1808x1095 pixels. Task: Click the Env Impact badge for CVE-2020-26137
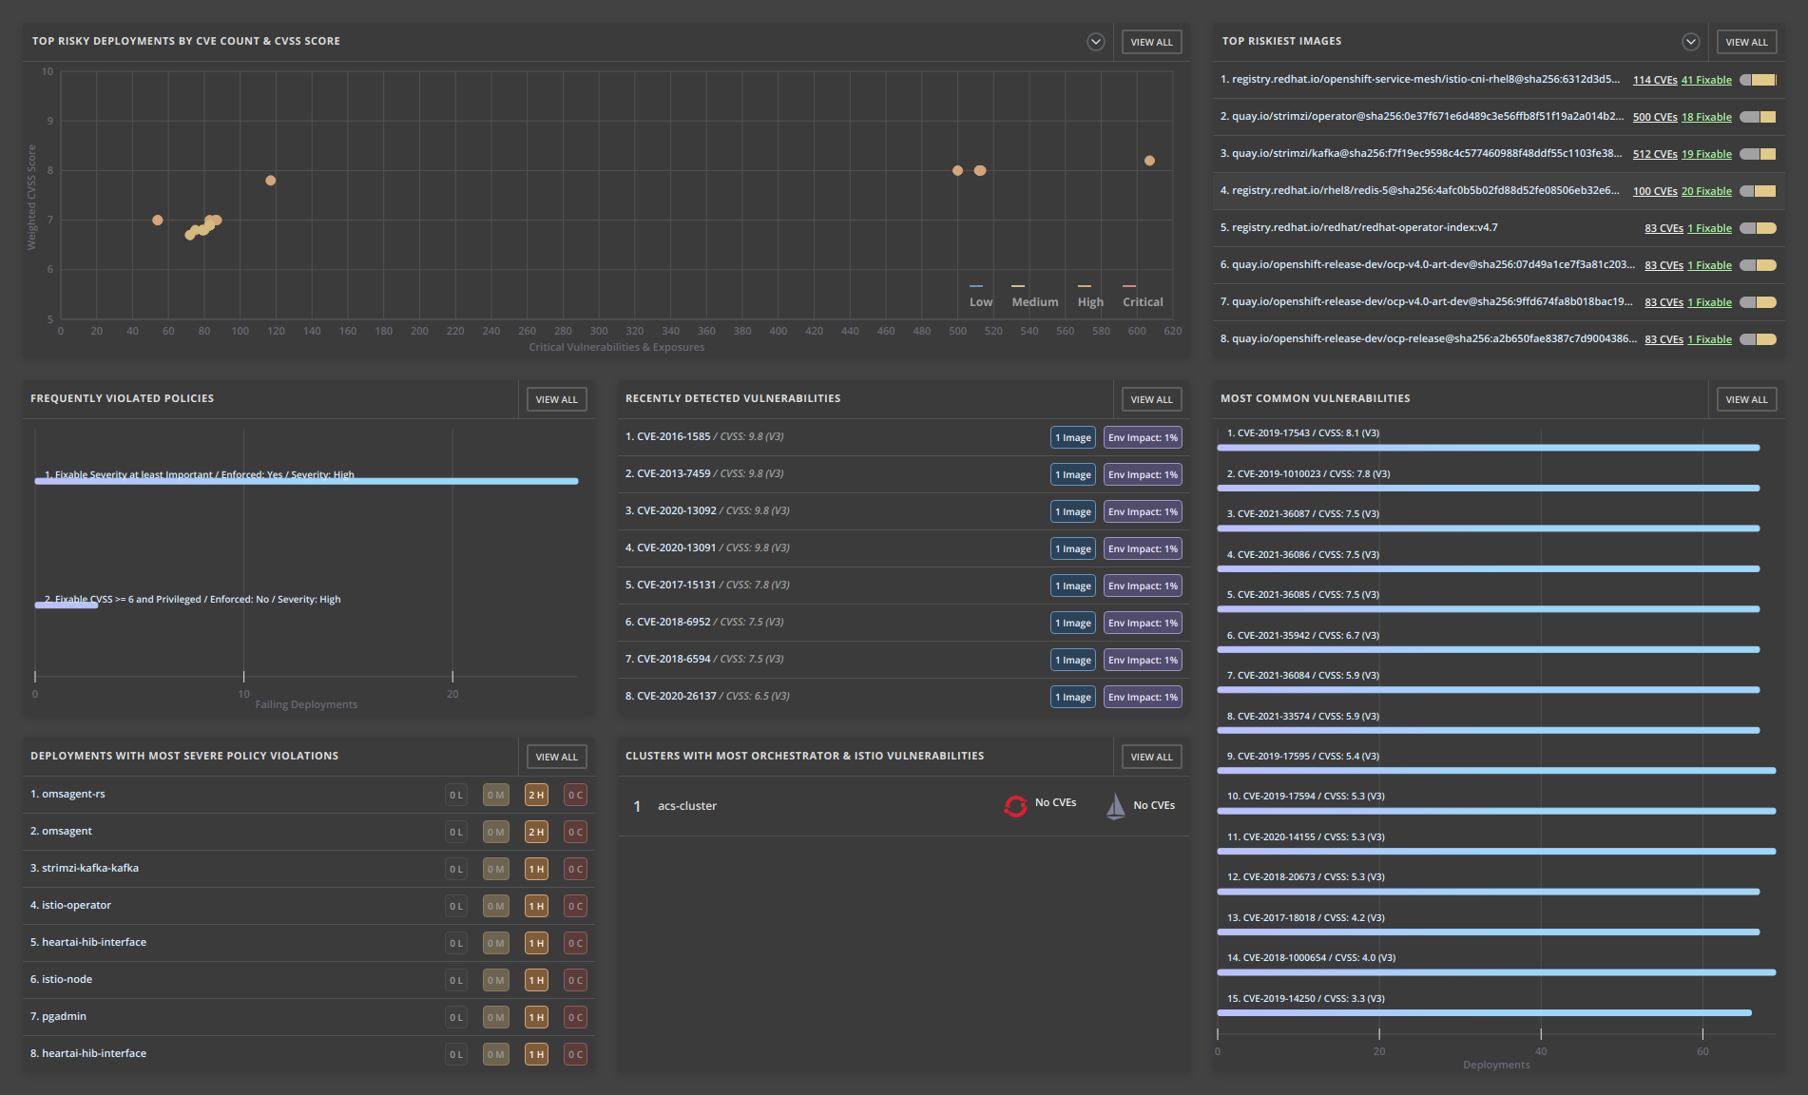[x=1143, y=696]
